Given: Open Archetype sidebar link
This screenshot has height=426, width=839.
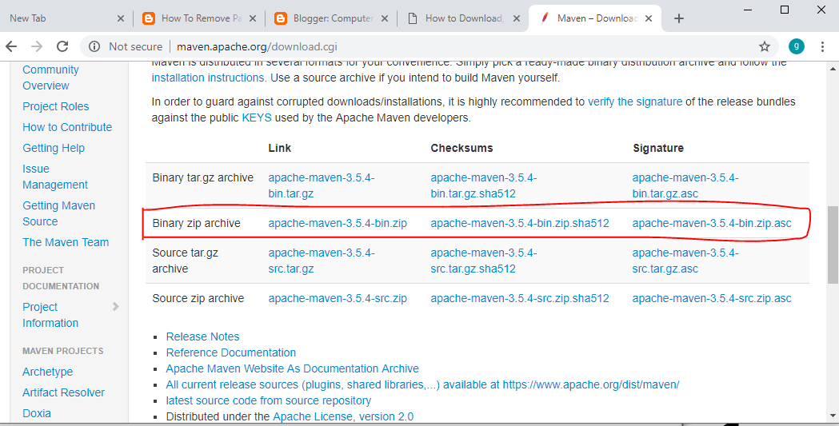Looking at the screenshot, I should 48,372.
